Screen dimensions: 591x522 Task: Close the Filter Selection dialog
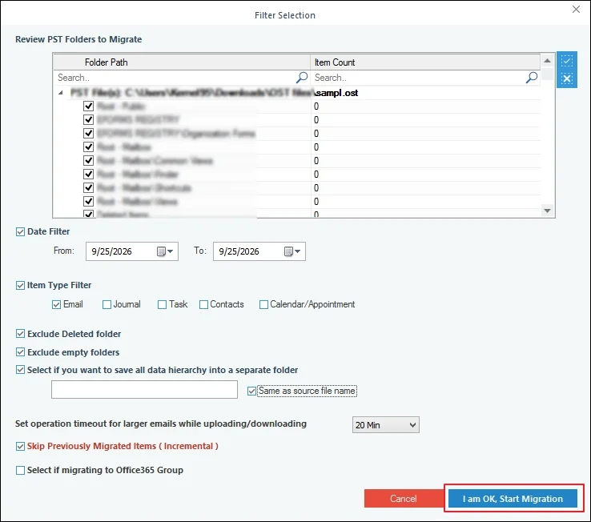(576, 10)
